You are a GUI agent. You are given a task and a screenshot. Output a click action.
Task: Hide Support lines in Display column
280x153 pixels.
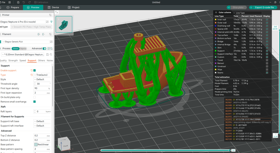click(x=267, y=51)
